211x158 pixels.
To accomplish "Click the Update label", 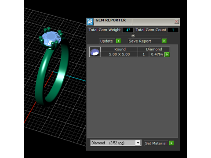I will 106,41.
